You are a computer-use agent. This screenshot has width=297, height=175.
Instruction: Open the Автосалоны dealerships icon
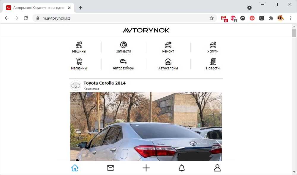(x=168, y=62)
